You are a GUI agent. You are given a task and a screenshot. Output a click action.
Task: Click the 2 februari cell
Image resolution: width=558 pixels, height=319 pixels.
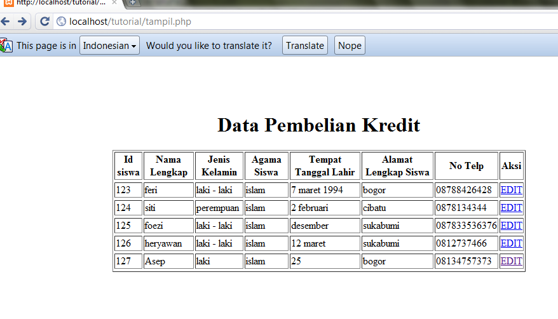pyautogui.click(x=325, y=208)
